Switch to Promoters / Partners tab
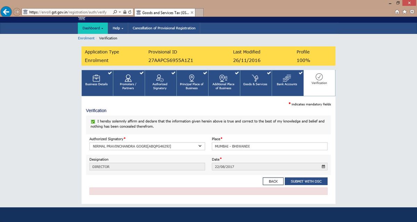 click(129, 83)
